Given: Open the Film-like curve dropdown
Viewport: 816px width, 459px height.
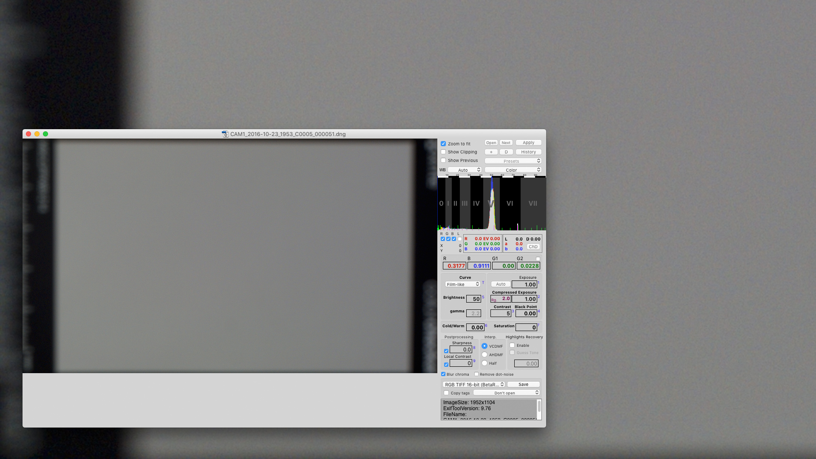Looking at the screenshot, I should point(463,284).
